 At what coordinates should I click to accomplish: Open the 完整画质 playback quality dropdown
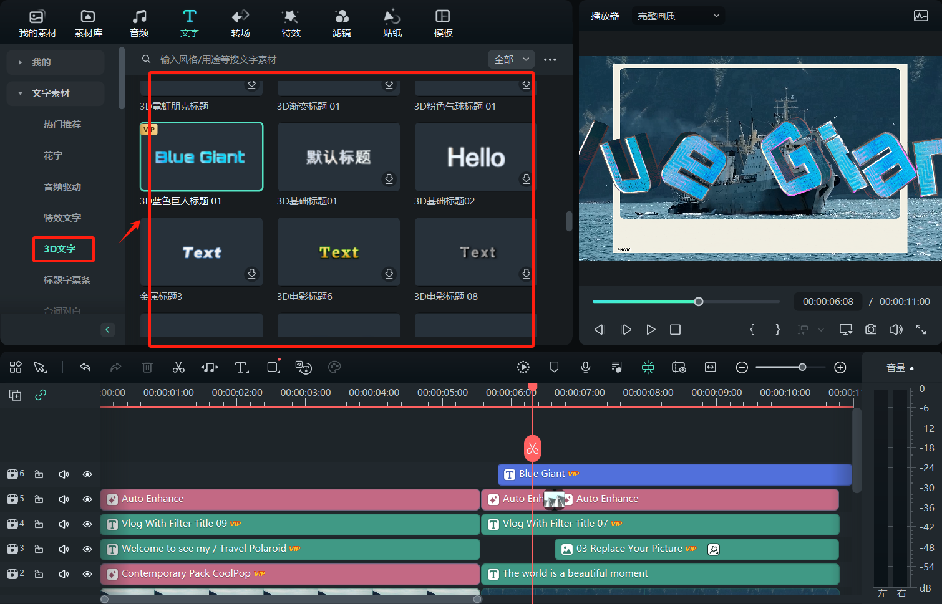(678, 16)
